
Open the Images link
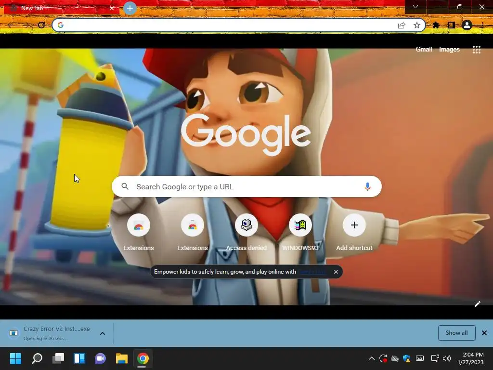pyautogui.click(x=449, y=50)
